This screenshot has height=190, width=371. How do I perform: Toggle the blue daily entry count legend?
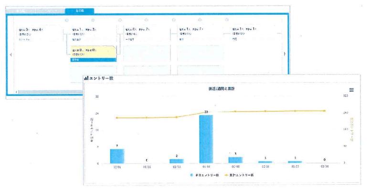(x=205, y=175)
